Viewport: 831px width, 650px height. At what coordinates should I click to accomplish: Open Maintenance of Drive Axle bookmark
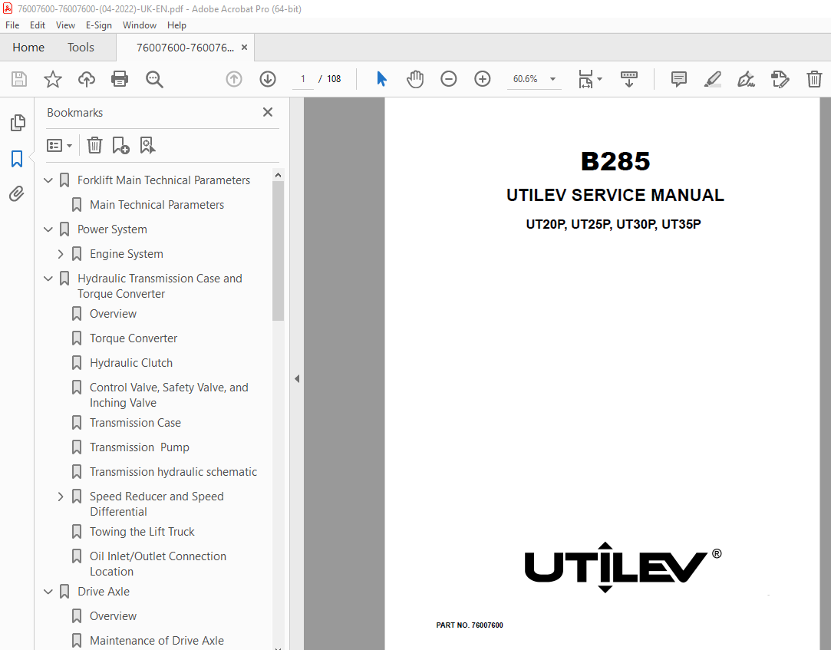[x=157, y=641]
